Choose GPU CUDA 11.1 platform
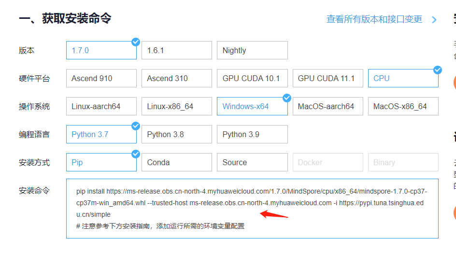The width and height of the screenshot is (456, 253). (328, 78)
